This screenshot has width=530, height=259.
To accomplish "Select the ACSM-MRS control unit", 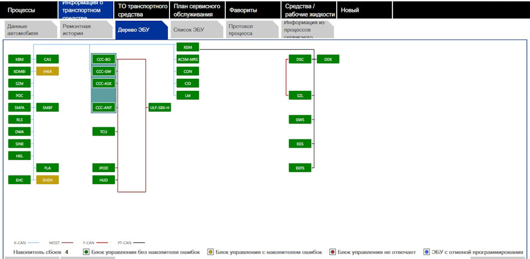I will (x=188, y=60).
